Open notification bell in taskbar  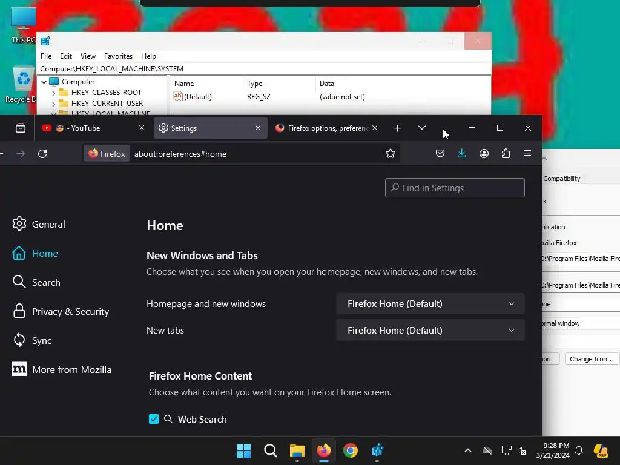(x=579, y=450)
